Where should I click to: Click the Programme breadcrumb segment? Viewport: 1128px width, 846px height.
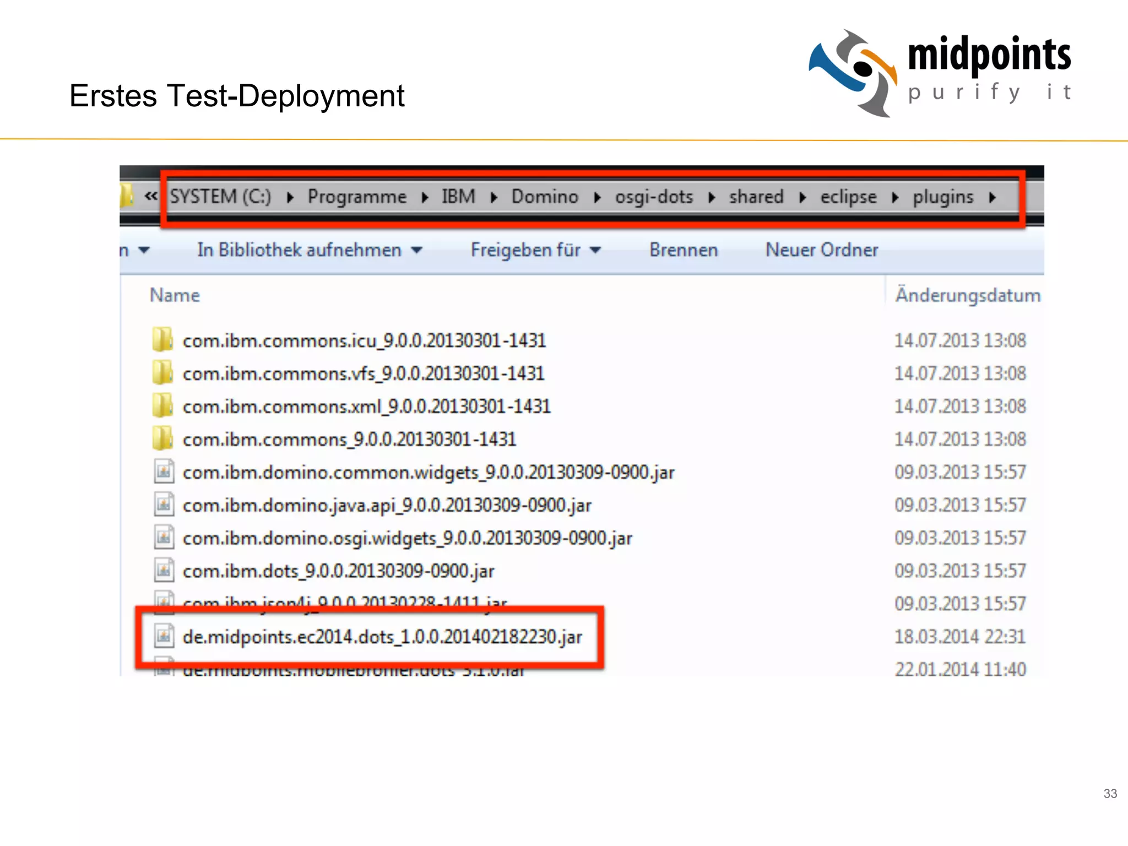pyautogui.click(x=357, y=197)
